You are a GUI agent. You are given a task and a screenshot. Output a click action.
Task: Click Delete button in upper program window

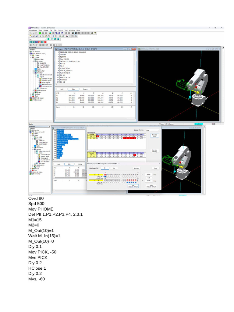pos(85,89)
